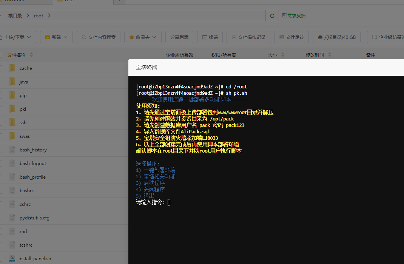Sort by 大小 column header
Screen dimensions: 404x264
273,55
